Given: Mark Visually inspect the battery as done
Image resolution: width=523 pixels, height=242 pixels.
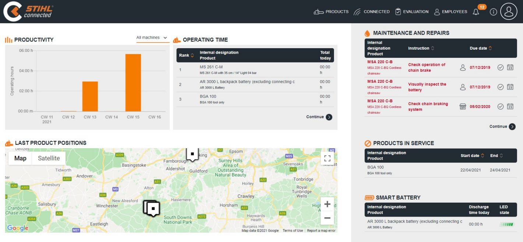Looking at the screenshot, I should point(501,87).
